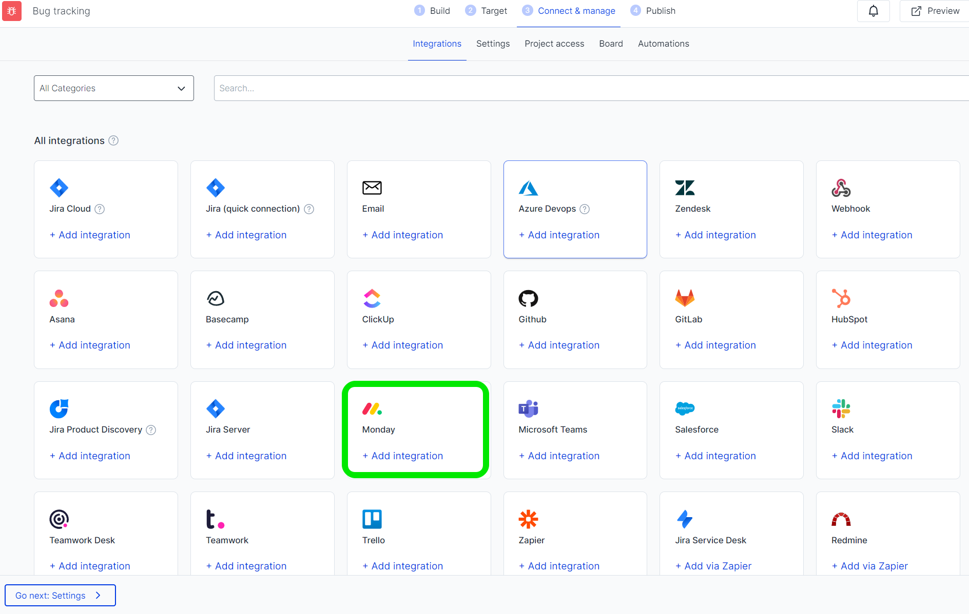Switch to the Integrations tab
The image size is (969, 614).
pyautogui.click(x=437, y=44)
